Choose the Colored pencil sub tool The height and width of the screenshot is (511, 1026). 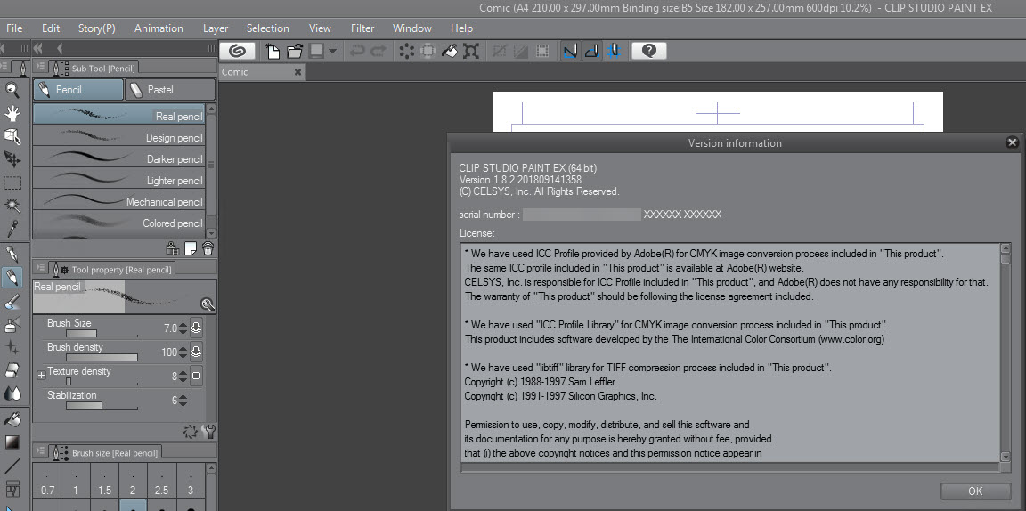(119, 223)
